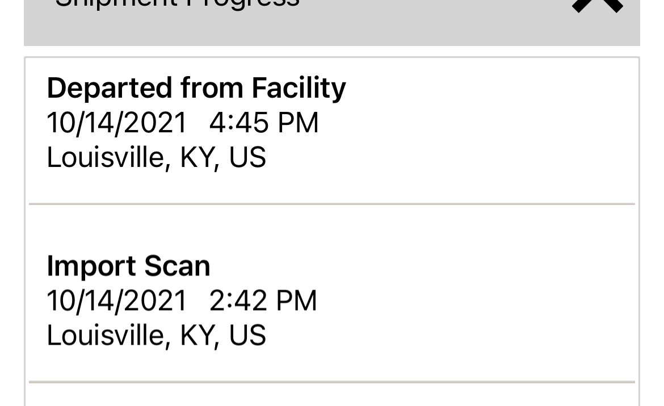
Task: Select the Departed from Facility heading
Action: (x=196, y=88)
